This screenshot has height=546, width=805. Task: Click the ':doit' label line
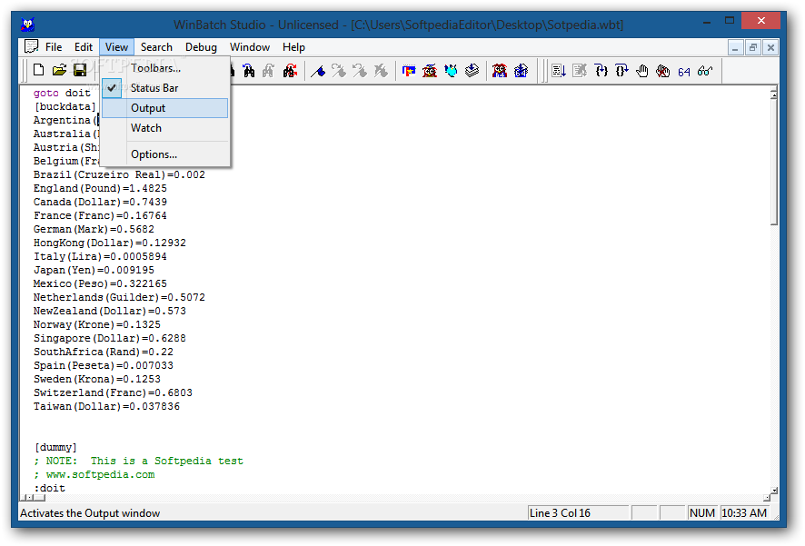pyautogui.click(x=49, y=488)
